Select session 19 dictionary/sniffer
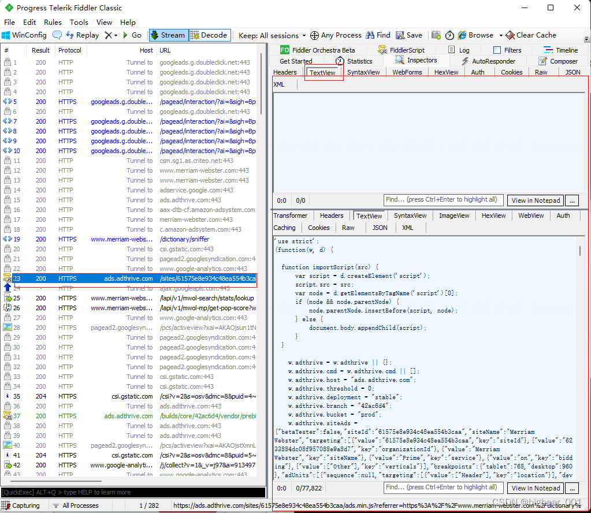Image resolution: width=591 pixels, height=513 pixels. tap(129, 239)
